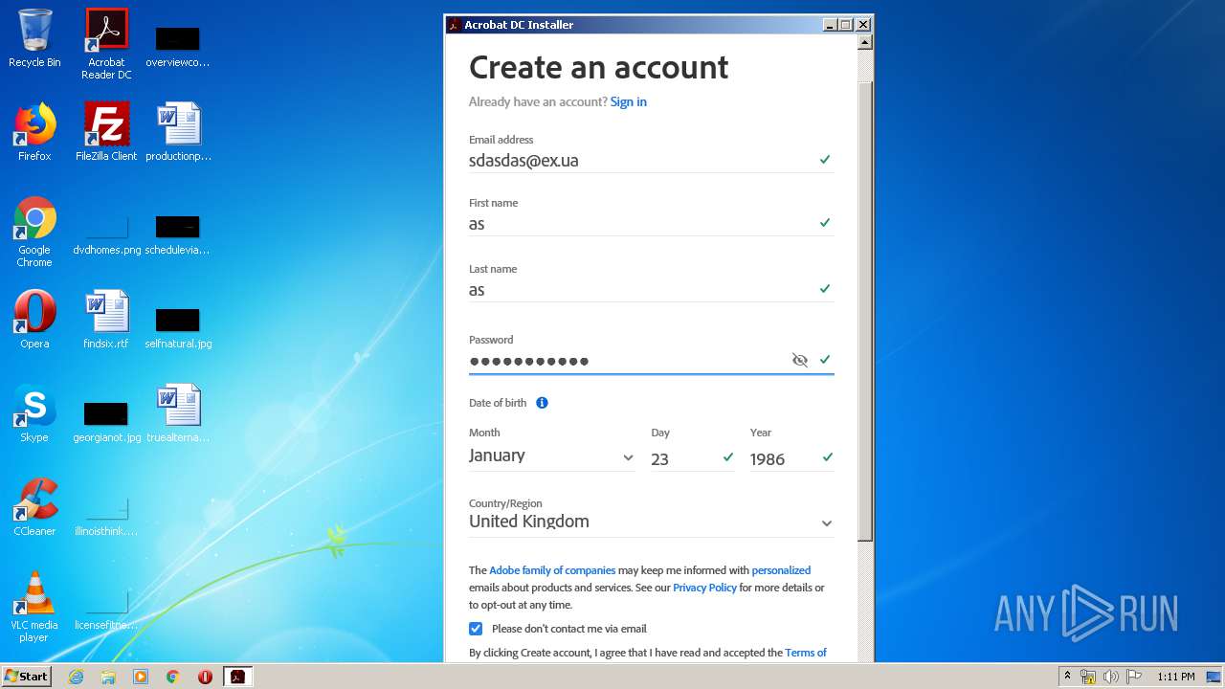Click the Opera taskbar icon
The height and width of the screenshot is (689, 1225).
[x=205, y=677]
